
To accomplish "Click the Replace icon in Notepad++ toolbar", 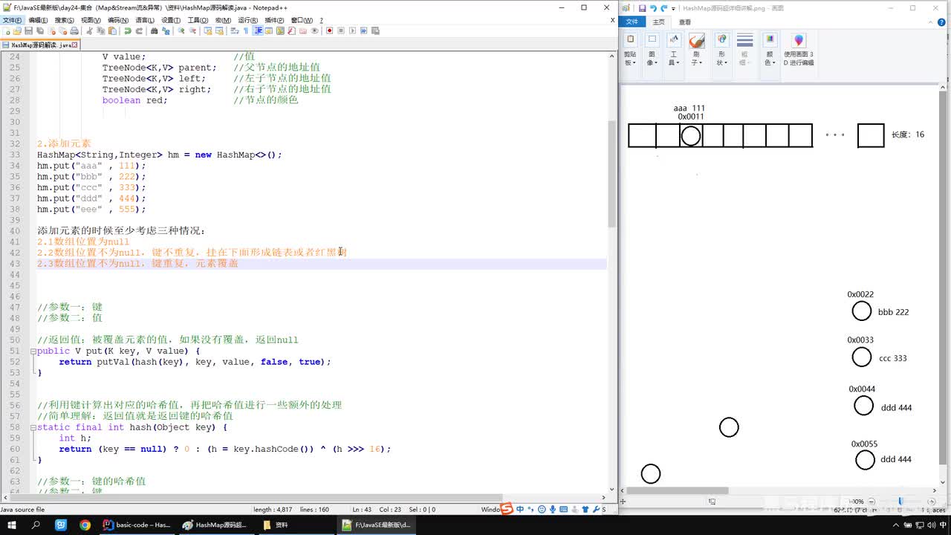I will pos(165,31).
